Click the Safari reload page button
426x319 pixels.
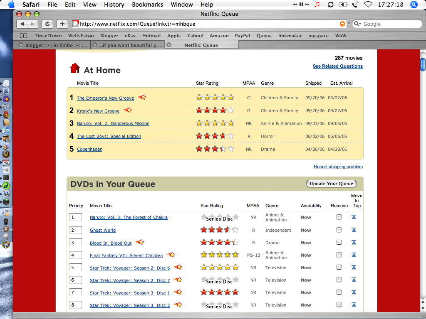47,24
